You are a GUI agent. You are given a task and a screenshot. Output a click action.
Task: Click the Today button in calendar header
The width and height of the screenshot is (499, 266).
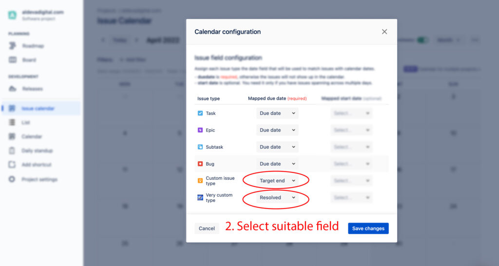pos(120,40)
